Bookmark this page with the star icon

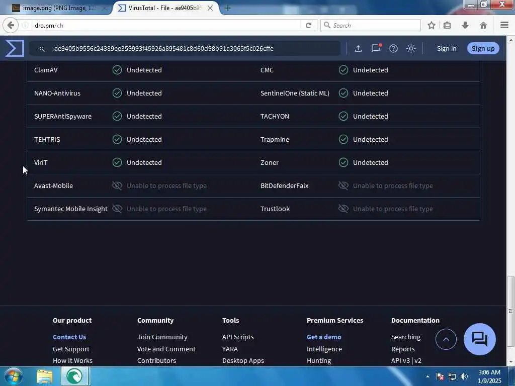[431, 25]
